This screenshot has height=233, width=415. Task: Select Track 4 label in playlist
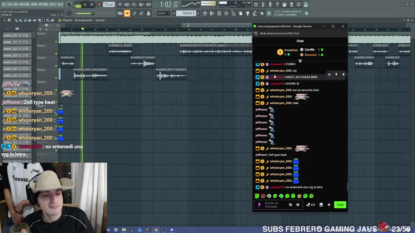pyautogui.click(x=41, y=70)
